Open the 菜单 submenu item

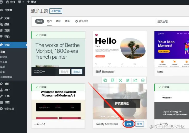(x=2, y=67)
